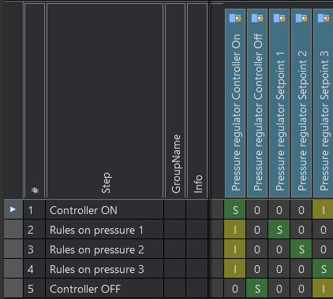Screen dimensions: 333x299
Task: Toggle yellow I cell in Rules on pressure 1 row
Action: pos(235,229)
